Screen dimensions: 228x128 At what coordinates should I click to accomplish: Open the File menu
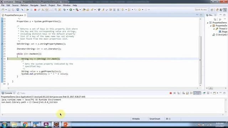[x=3, y=5]
